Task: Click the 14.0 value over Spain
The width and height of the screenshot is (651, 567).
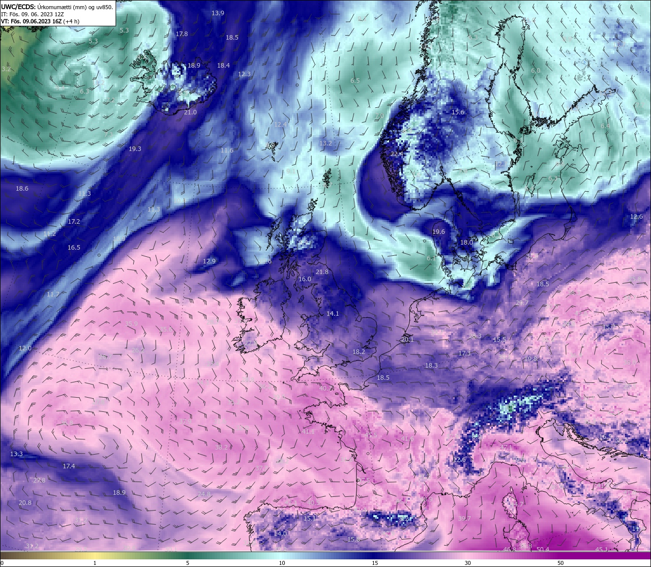Action: [280, 534]
